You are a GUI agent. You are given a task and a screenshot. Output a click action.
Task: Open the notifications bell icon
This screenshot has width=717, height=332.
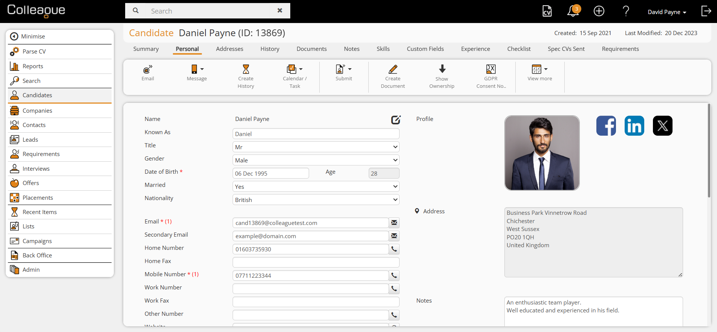point(573,11)
